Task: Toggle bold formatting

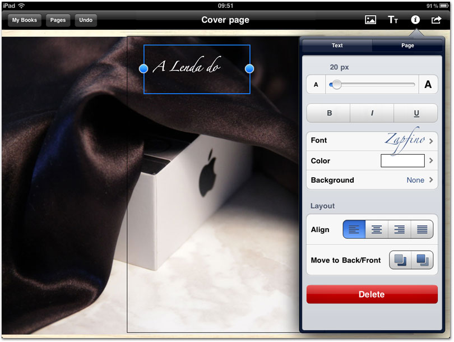Action: point(329,113)
